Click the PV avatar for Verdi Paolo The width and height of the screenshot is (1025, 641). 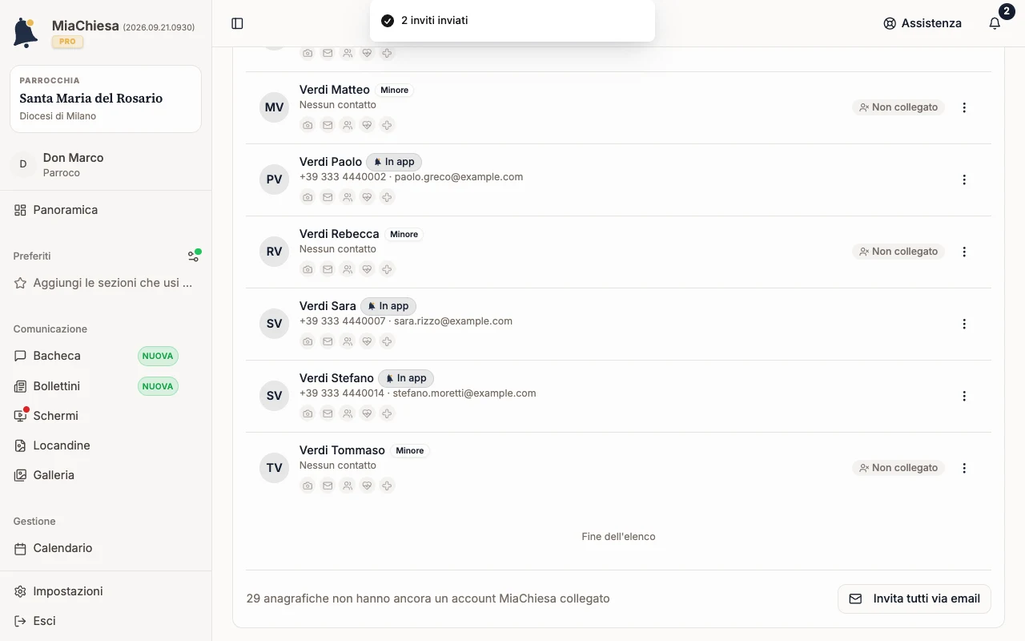274,179
